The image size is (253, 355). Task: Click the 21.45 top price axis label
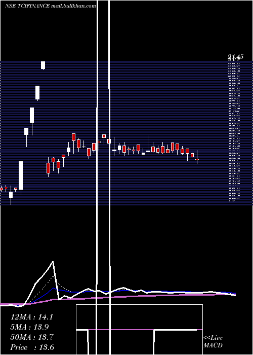coord(235,57)
